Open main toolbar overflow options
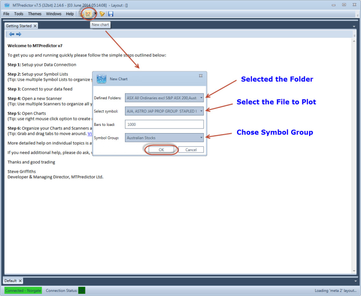This screenshot has width=361, height=296. 357,15
